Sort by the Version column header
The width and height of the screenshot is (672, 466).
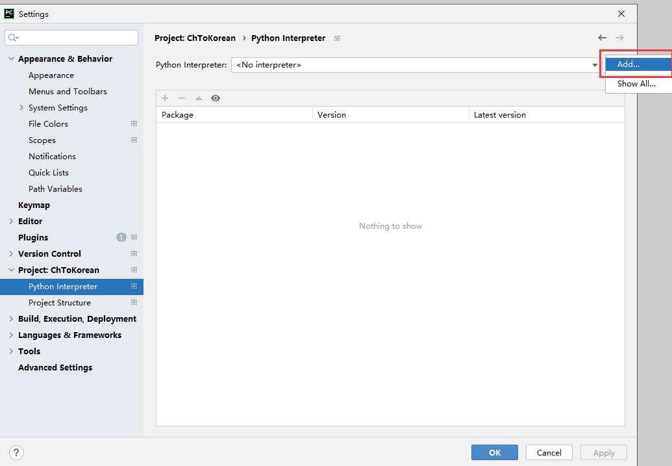point(391,114)
